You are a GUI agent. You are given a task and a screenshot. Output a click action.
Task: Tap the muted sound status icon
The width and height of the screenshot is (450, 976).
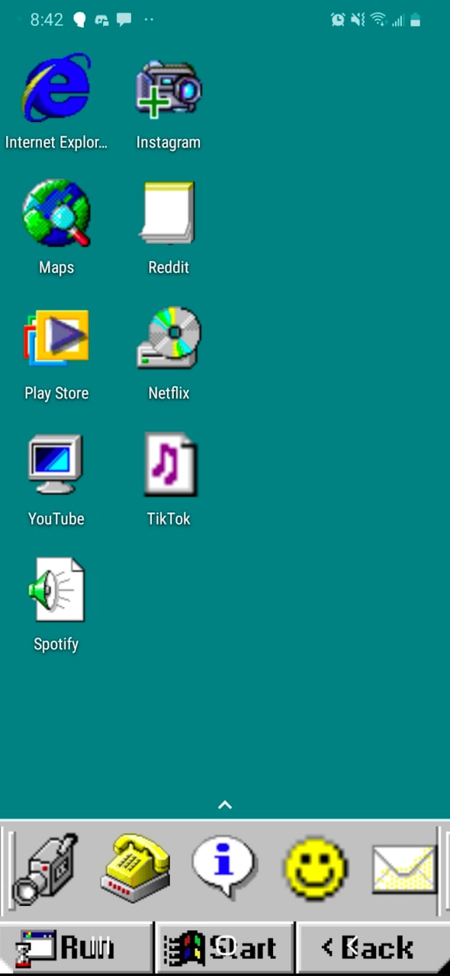coord(358,20)
